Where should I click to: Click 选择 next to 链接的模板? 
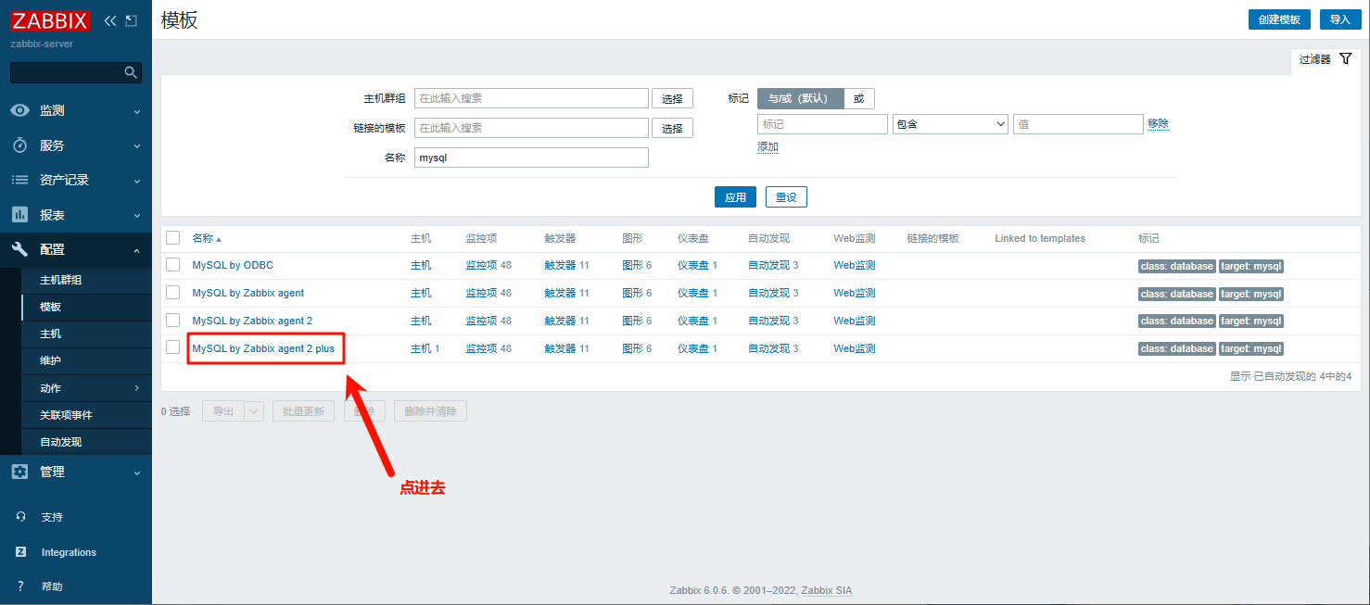(x=672, y=128)
